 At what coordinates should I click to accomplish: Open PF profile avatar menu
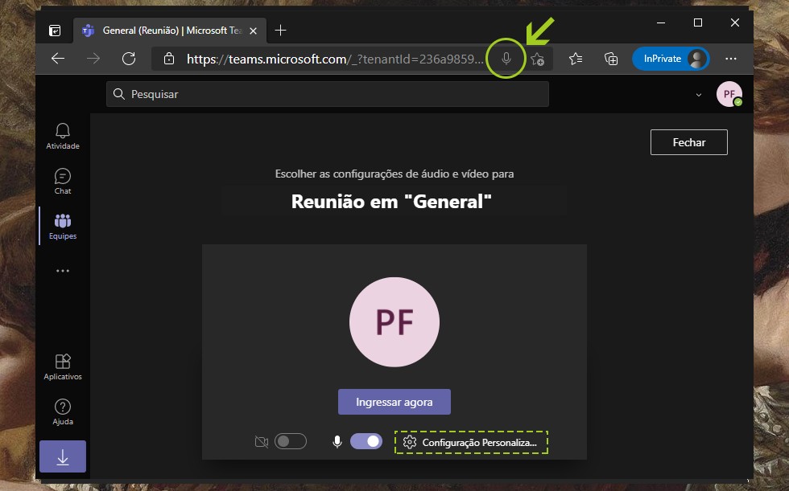click(x=729, y=94)
